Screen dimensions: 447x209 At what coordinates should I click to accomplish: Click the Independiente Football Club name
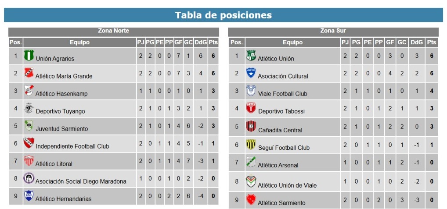[72, 146]
